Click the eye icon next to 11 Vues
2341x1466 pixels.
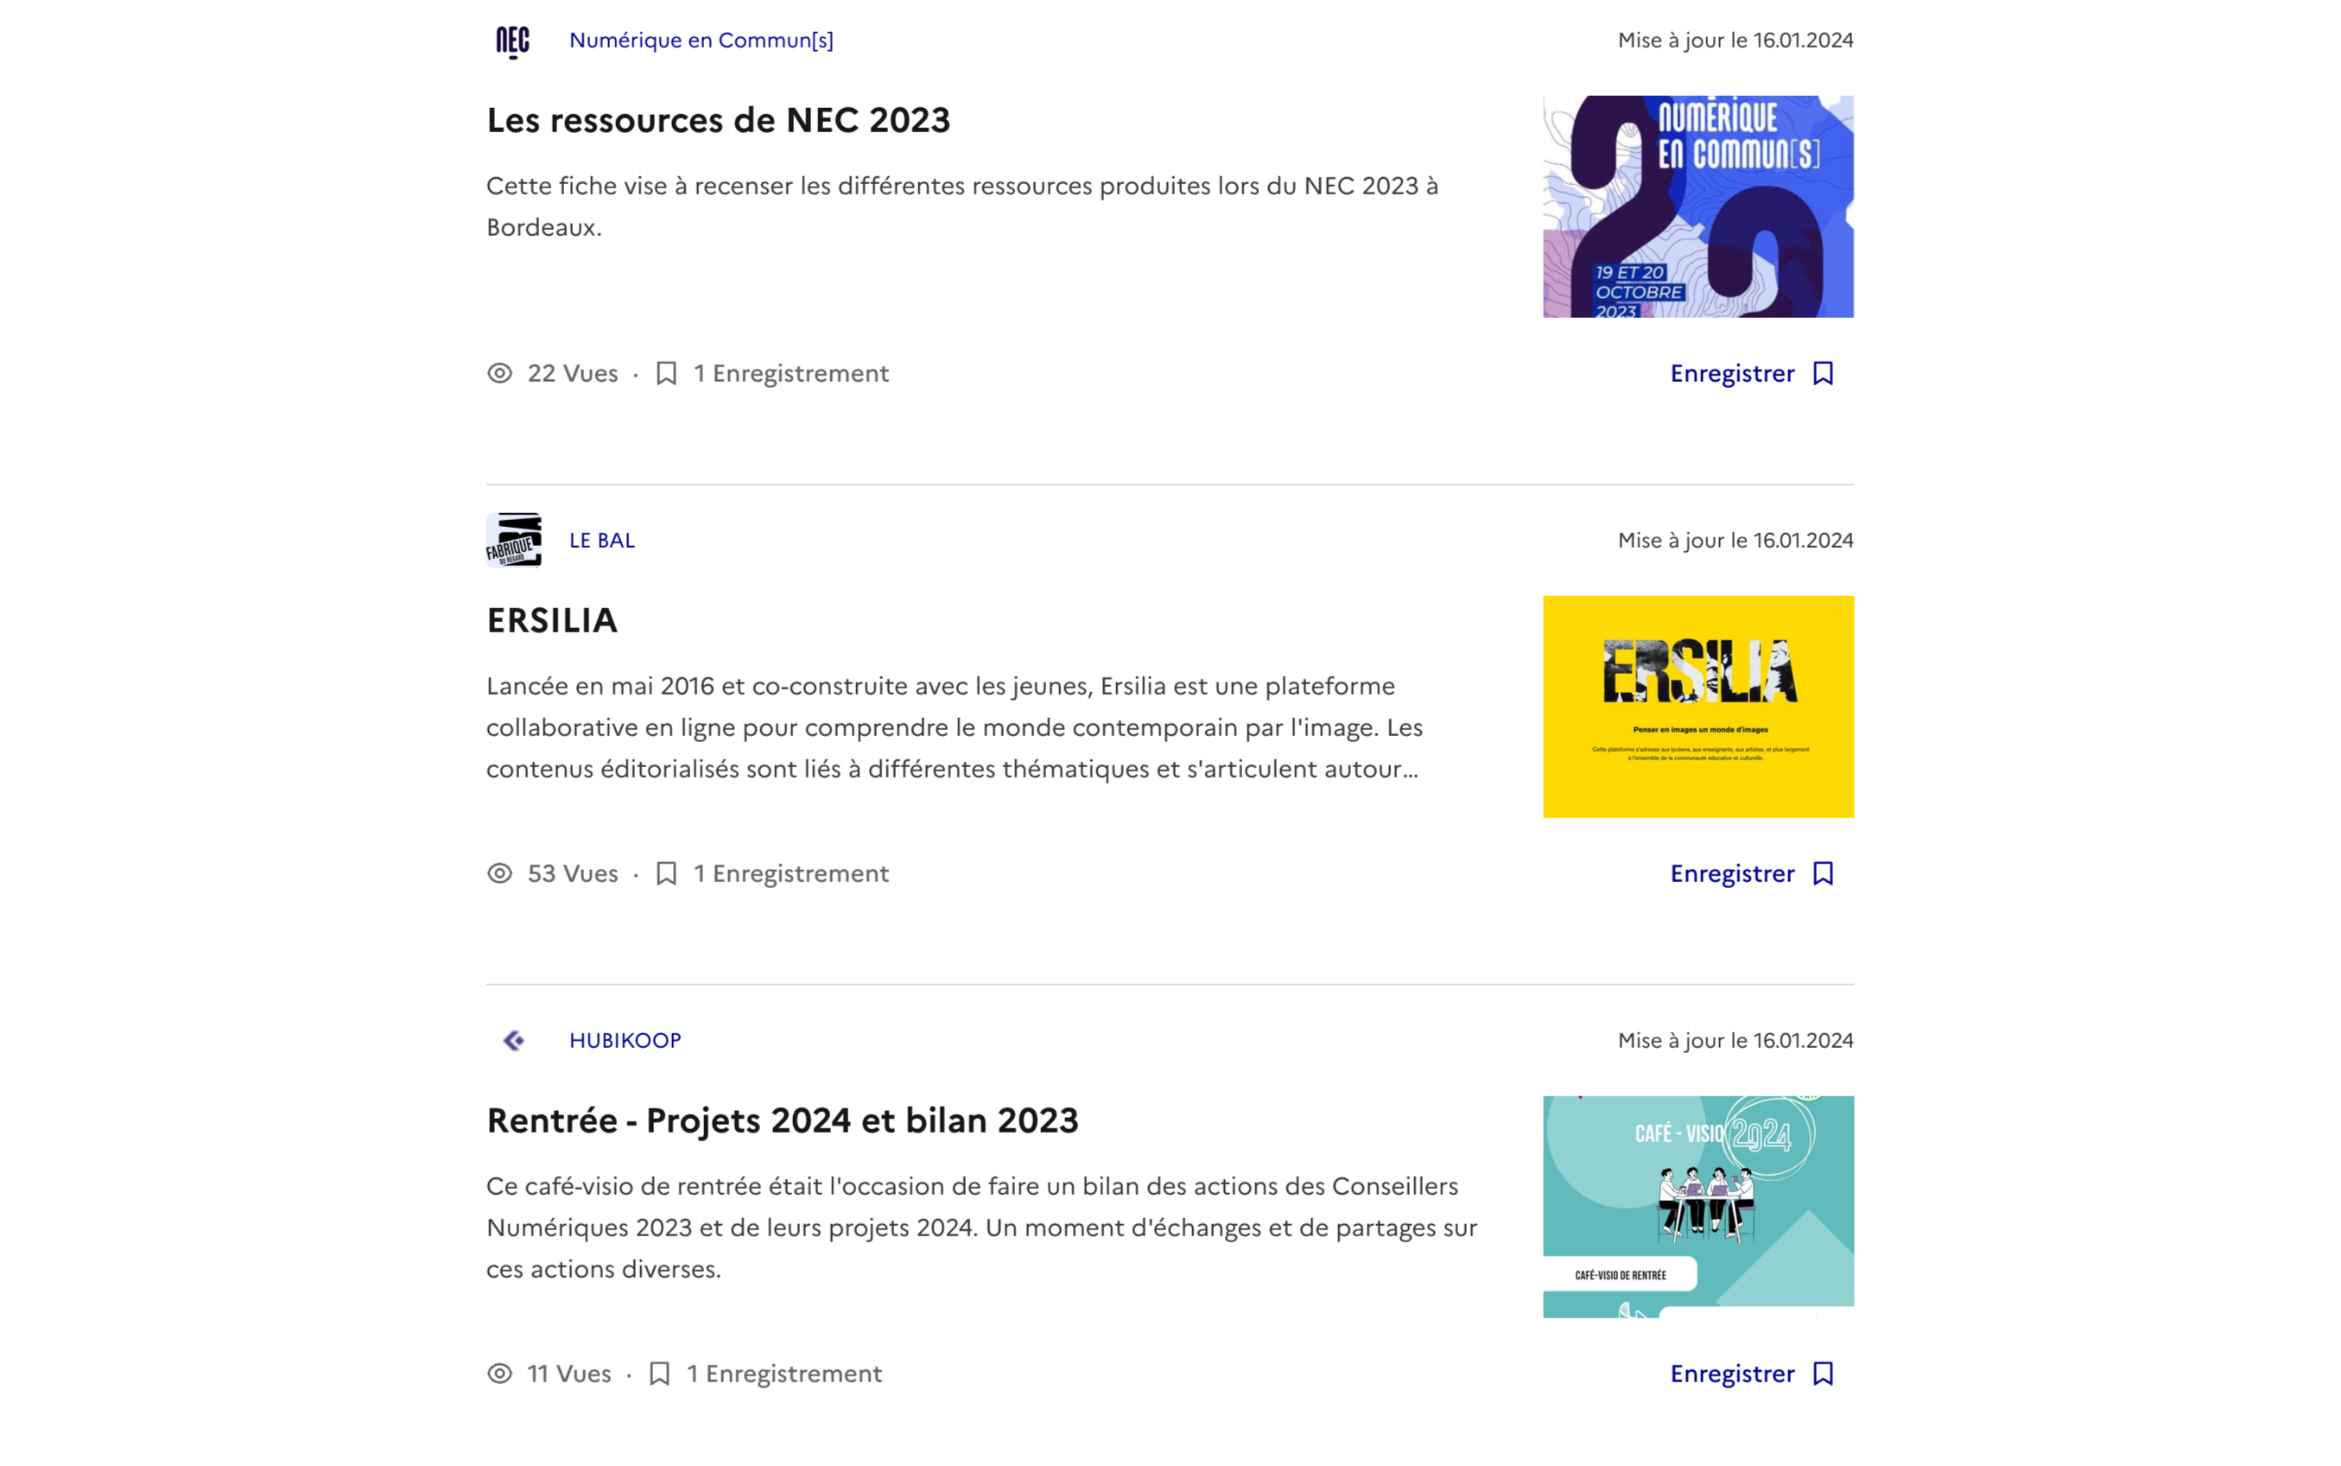[x=499, y=1374]
